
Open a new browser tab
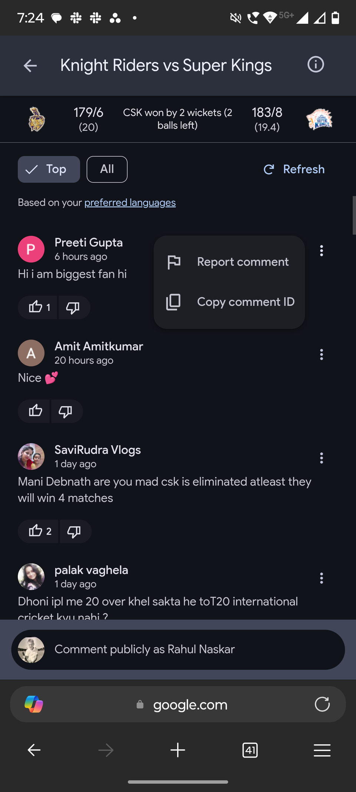[178, 750]
